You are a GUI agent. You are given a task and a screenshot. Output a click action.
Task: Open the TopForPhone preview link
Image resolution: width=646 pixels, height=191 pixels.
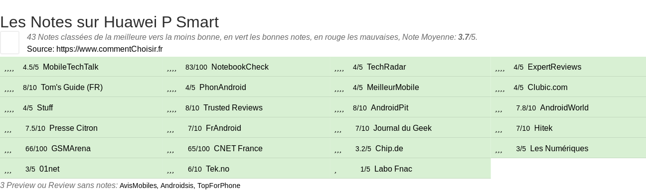pos(219,186)
